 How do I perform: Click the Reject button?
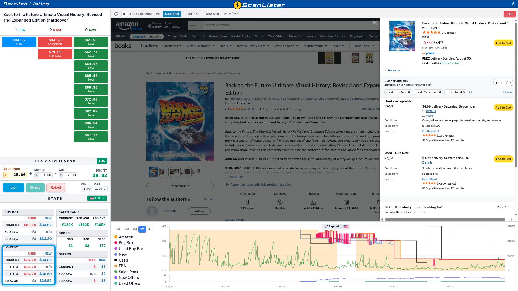point(56,188)
